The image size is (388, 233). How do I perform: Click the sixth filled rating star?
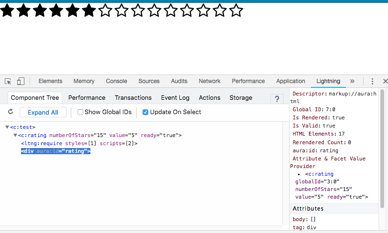[x=89, y=11]
